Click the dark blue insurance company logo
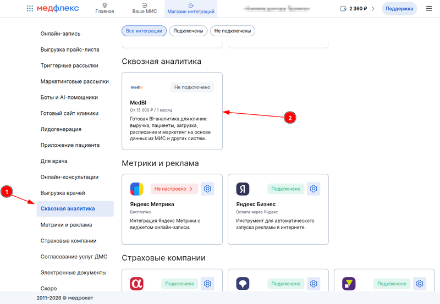 (243, 284)
